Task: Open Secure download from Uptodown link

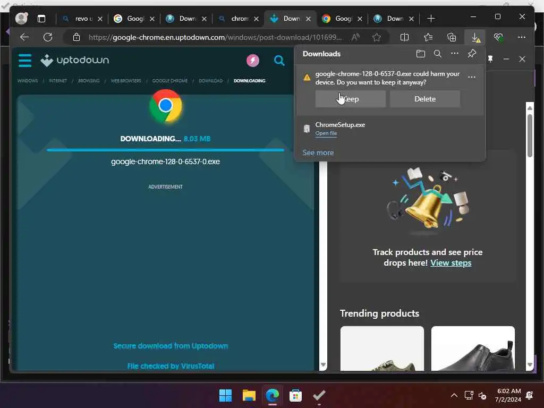Action: 171,346
